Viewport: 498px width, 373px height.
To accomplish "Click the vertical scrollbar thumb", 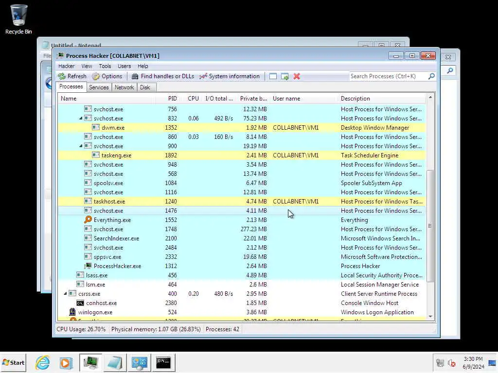I will pos(430,226).
